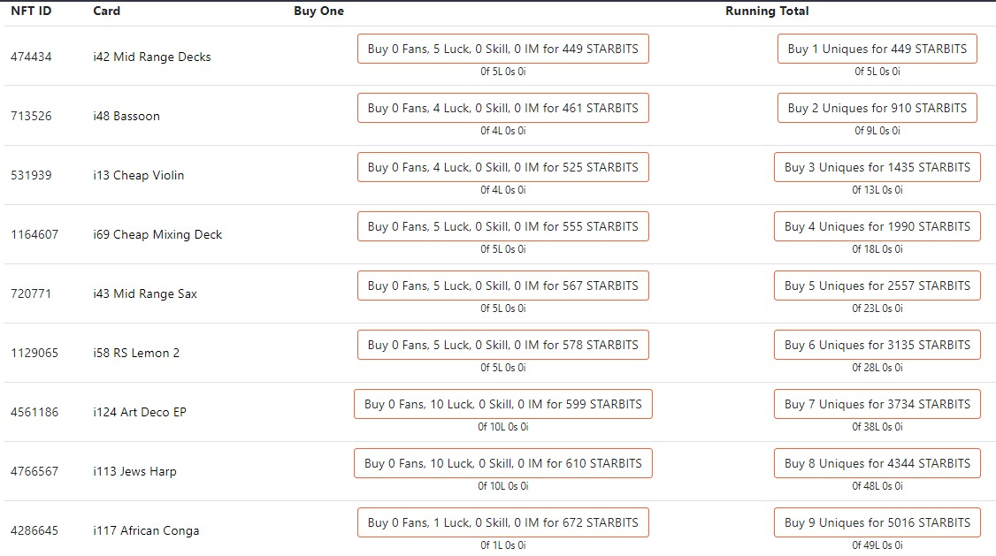Buy i58 RS Lemon 2 for 578 STARBITS

pyautogui.click(x=503, y=345)
